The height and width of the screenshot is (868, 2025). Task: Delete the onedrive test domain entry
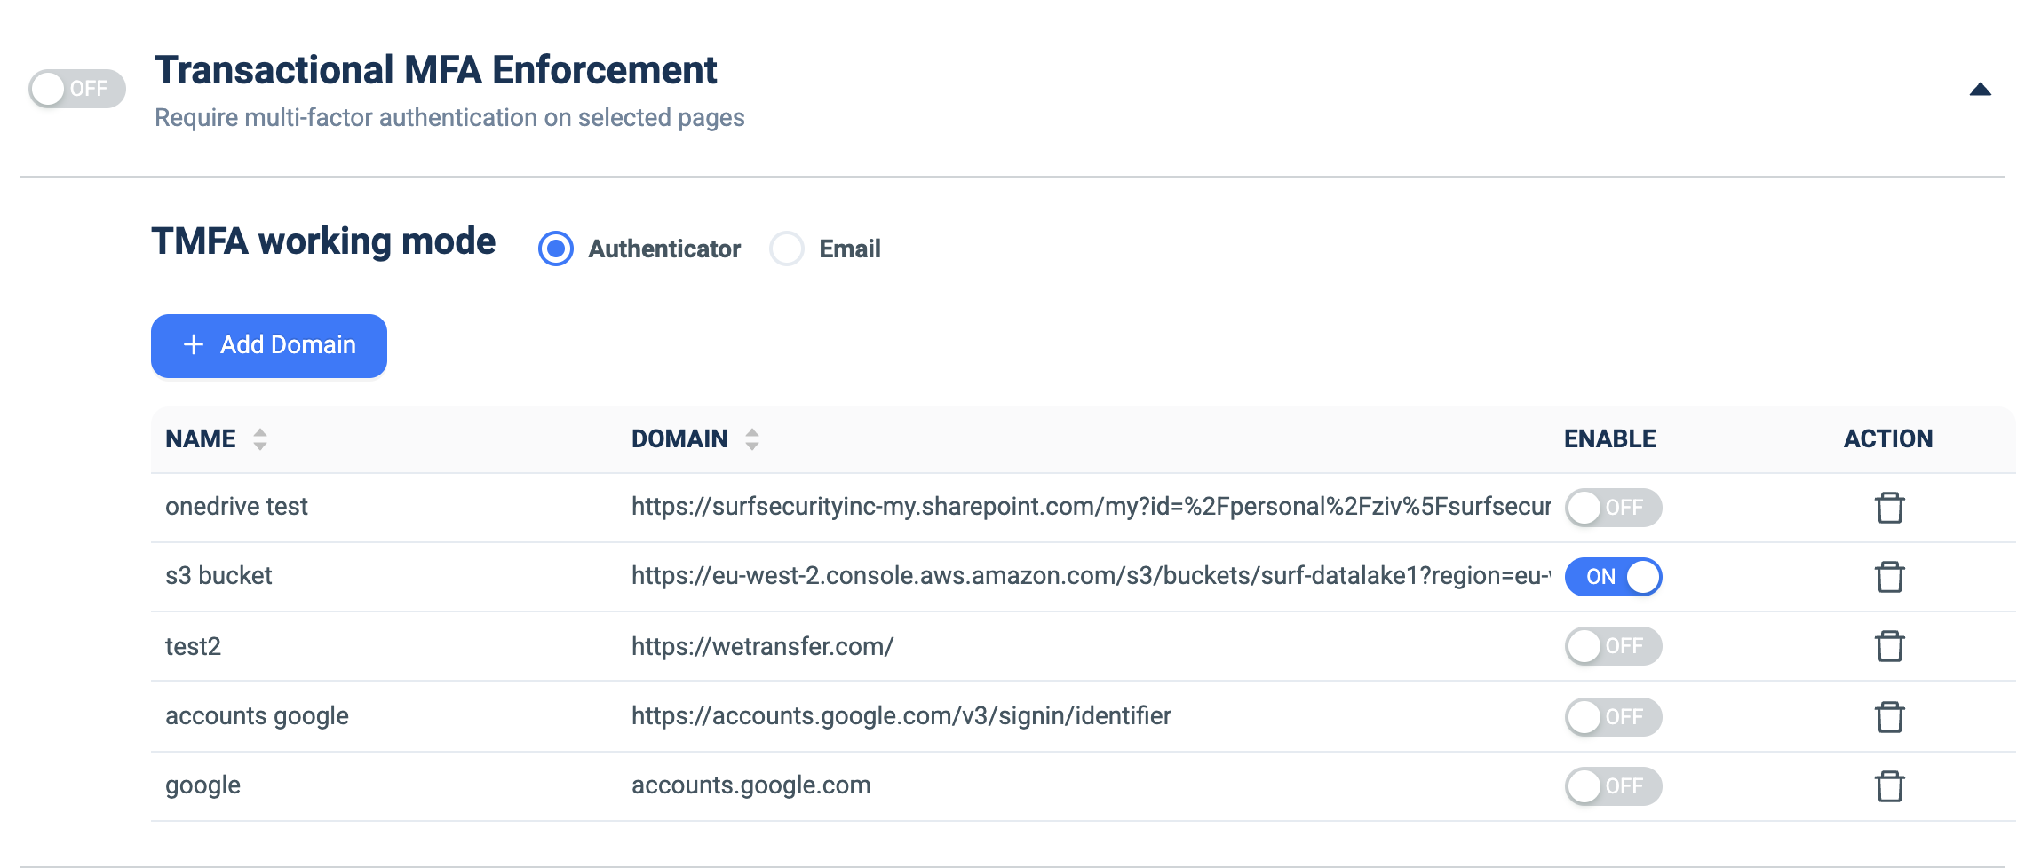pyautogui.click(x=1889, y=508)
